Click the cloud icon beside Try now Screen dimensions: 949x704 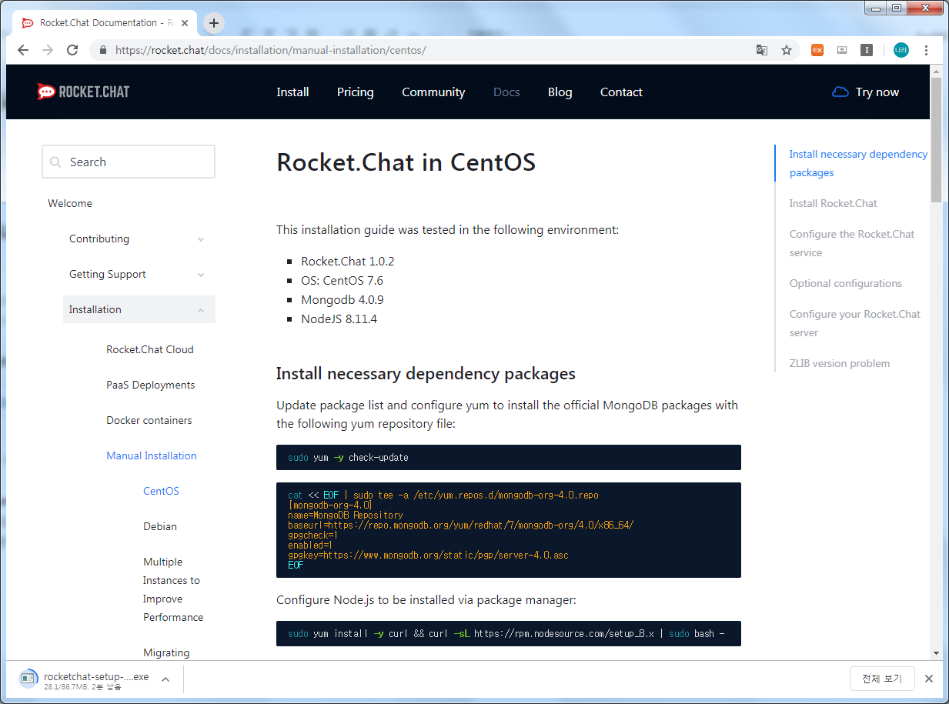(x=840, y=92)
